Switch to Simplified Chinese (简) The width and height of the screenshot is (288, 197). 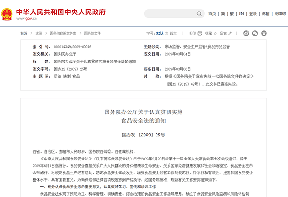point(223,14)
